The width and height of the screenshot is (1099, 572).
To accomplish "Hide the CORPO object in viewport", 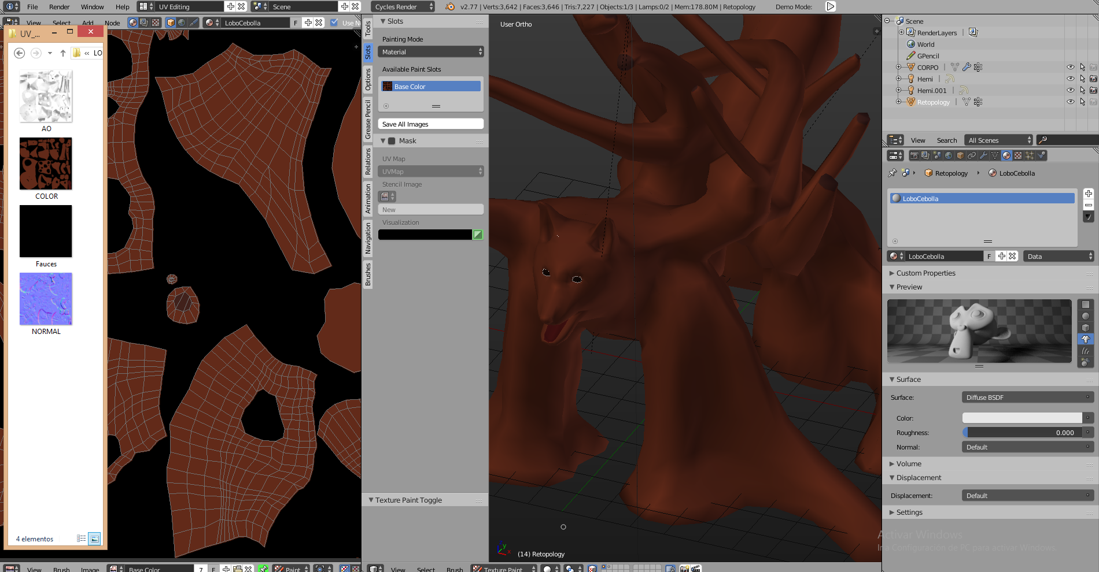I will pyautogui.click(x=1070, y=68).
